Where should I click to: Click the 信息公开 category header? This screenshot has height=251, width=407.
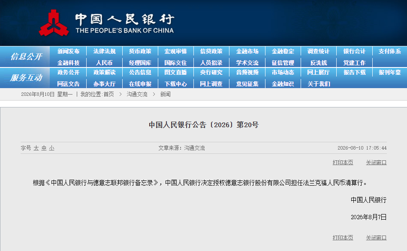26,56
